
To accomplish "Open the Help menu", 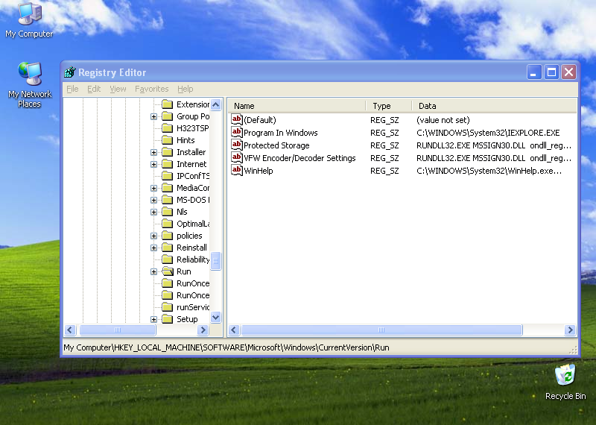I will 185,89.
